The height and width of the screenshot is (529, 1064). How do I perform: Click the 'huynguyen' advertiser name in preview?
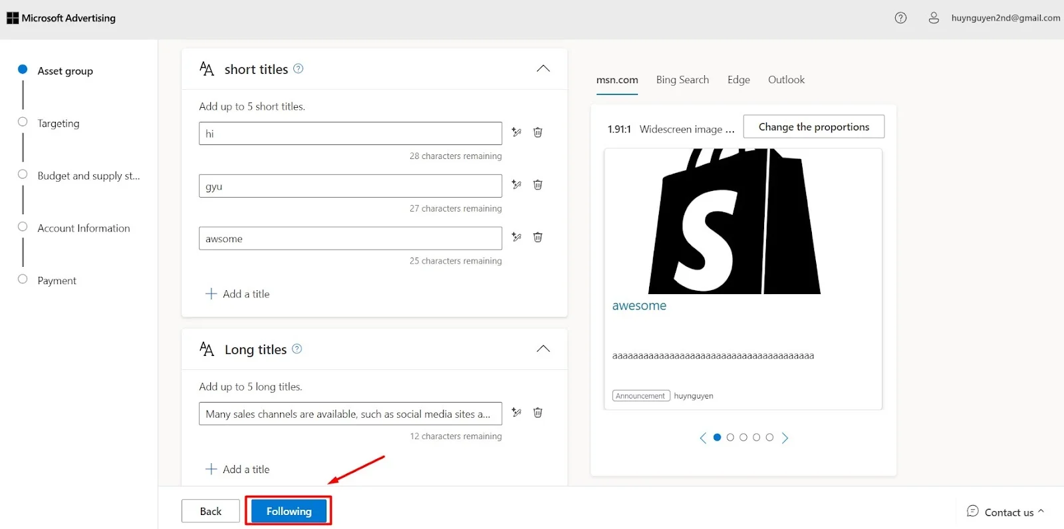coord(694,396)
